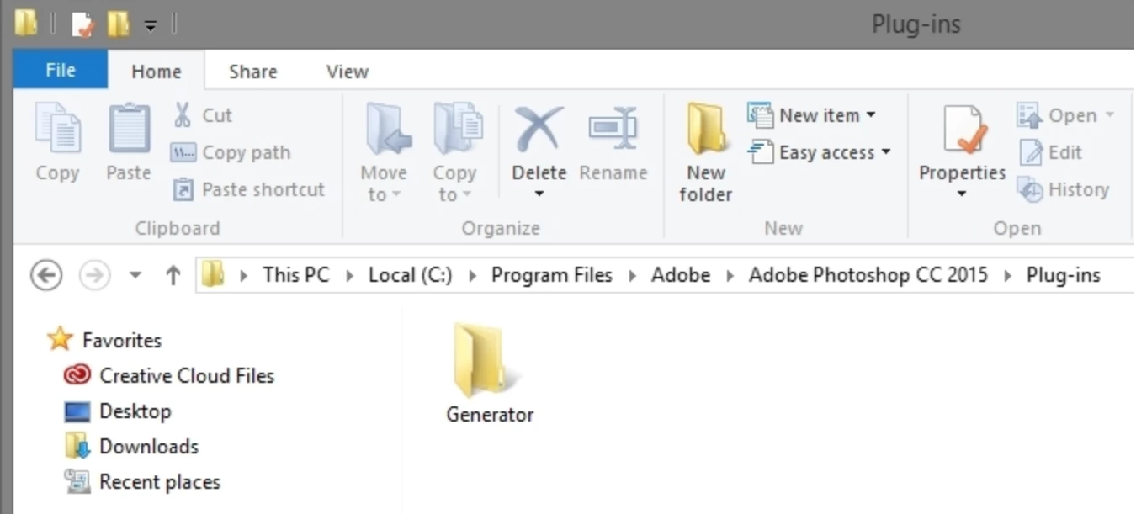Click the Copy icon in Clipboard group
This screenshot has width=1136, height=525.
57,130
